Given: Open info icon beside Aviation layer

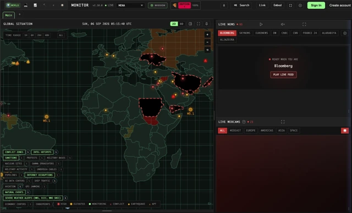Looking at the screenshot, I should click(x=20, y=187).
